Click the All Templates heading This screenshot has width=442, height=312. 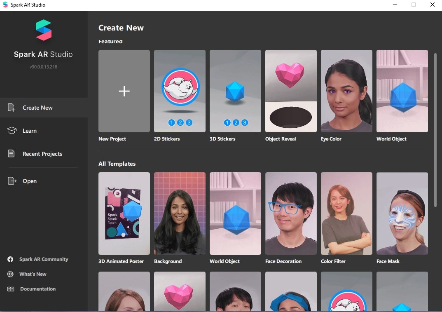click(x=117, y=164)
